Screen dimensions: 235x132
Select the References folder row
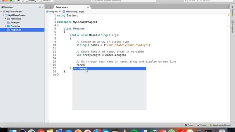[22, 19]
